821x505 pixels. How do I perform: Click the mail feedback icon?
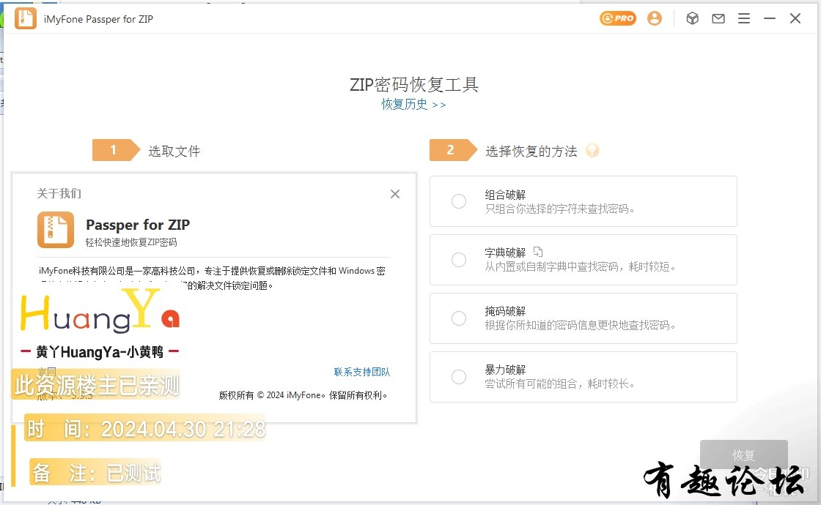718,18
